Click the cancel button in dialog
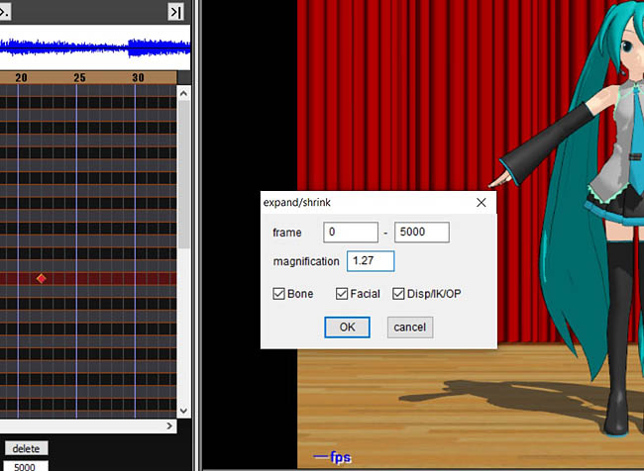The width and height of the screenshot is (644, 471). (410, 327)
